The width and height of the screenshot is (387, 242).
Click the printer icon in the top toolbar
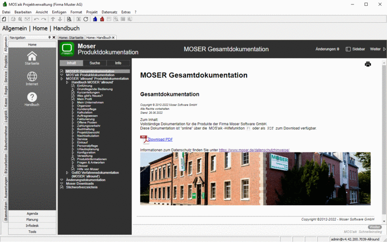(13, 19)
